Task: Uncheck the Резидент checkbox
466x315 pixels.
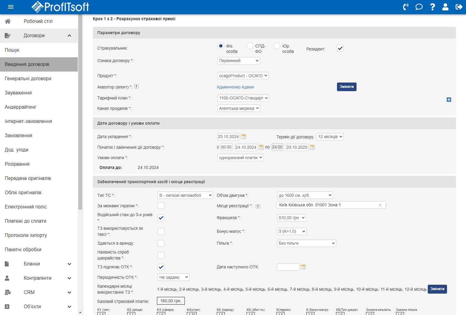Action: [x=340, y=48]
